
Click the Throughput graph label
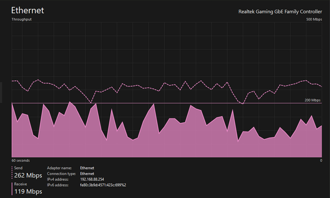(x=22, y=19)
